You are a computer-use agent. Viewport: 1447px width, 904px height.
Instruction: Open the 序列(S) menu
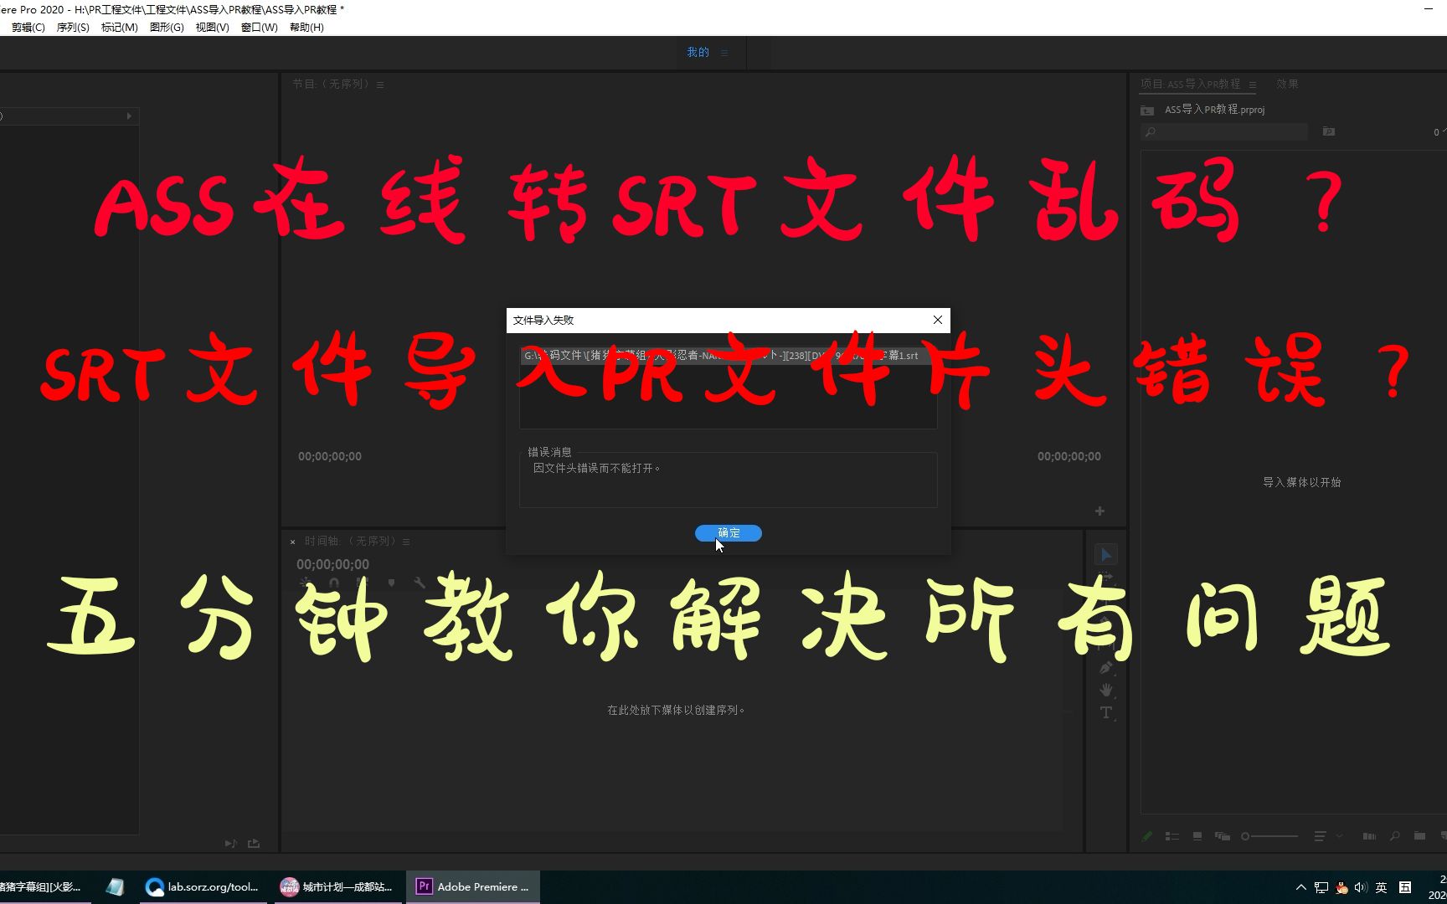(x=73, y=28)
